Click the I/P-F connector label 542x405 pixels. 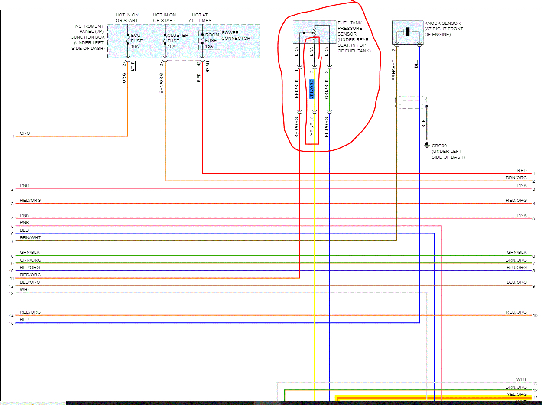click(x=134, y=66)
